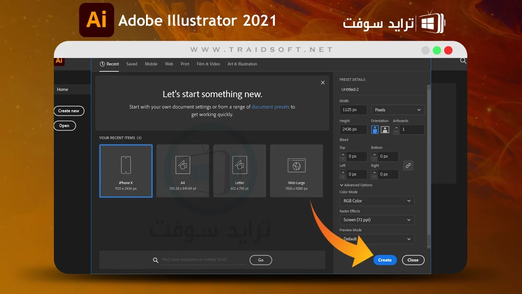
Task: Open the Art & Illustration tab
Action: (x=242, y=64)
